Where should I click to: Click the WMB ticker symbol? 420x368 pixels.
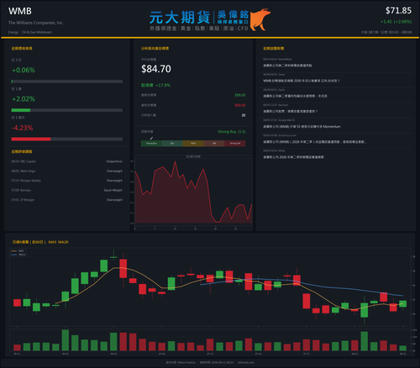click(20, 11)
